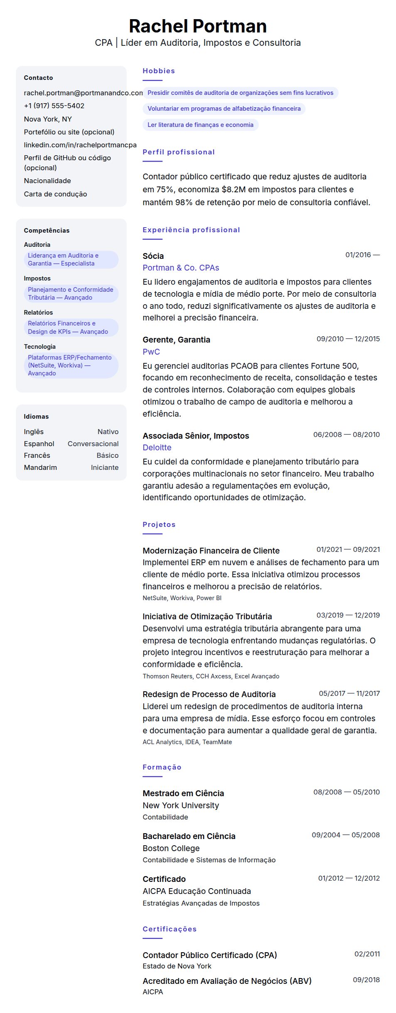Click the Contacto section heading
This screenshot has width=396, height=1013.
(38, 78)
